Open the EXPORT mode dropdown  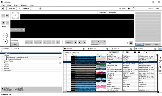(13, 8)
